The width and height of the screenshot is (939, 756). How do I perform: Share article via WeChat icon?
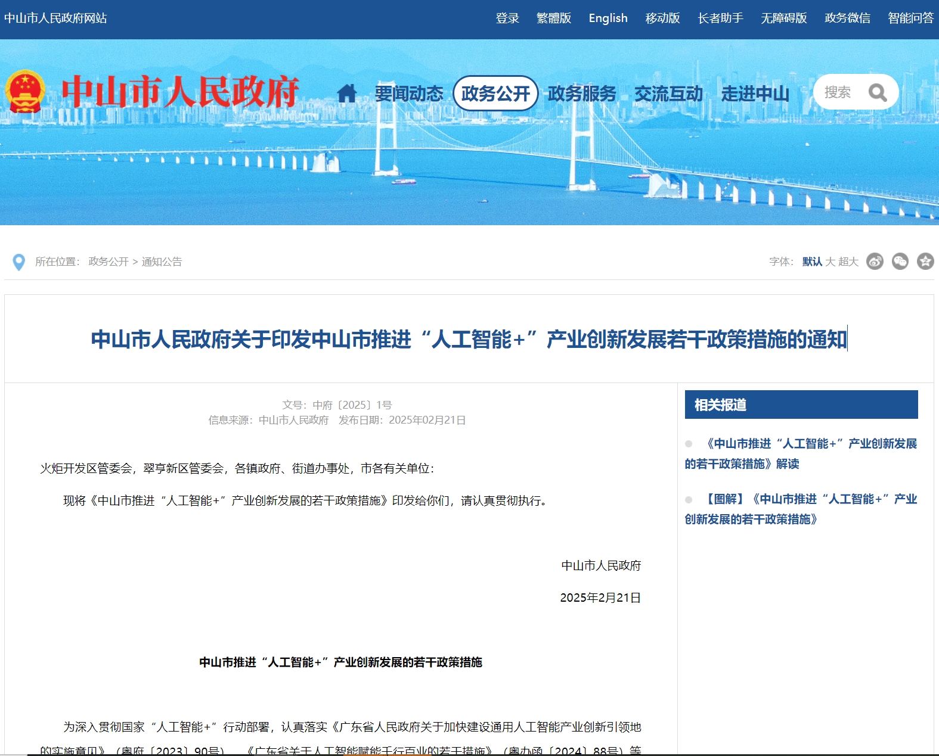point(900,262)
